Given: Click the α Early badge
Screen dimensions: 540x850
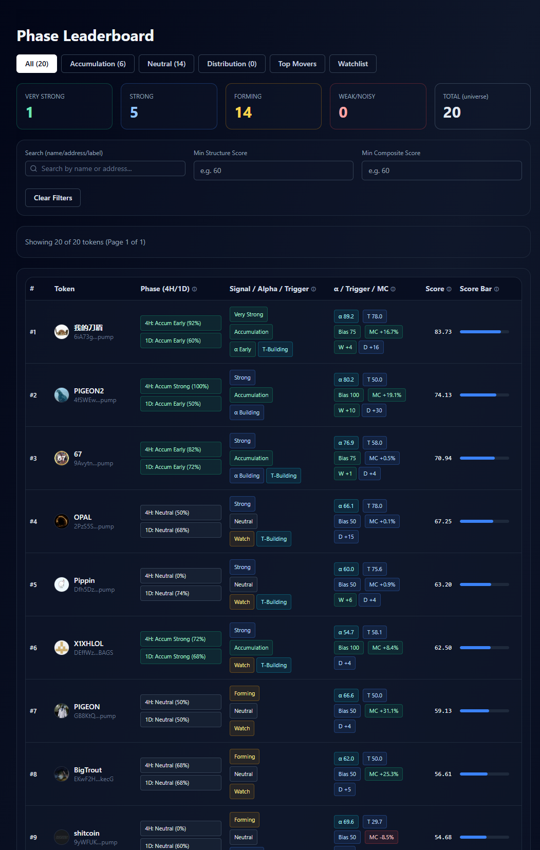Looking at the screenshot, I should point(243,349).
